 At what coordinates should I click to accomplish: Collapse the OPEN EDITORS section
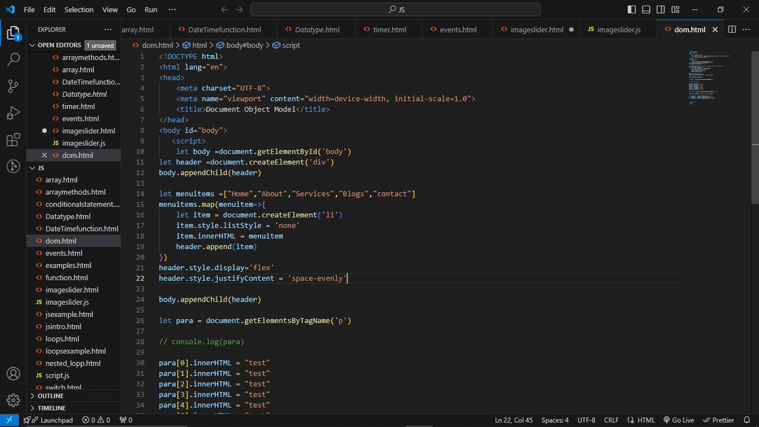(x=34, y=45)
